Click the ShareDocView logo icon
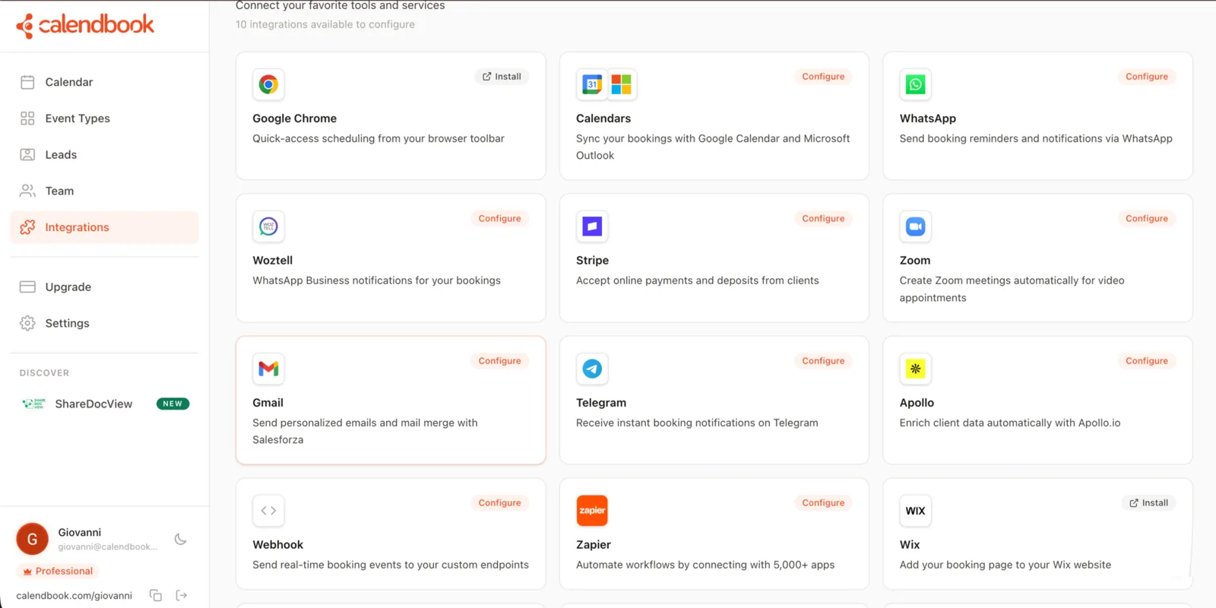This screenshot has height=608, width=1216. [33, 404]
